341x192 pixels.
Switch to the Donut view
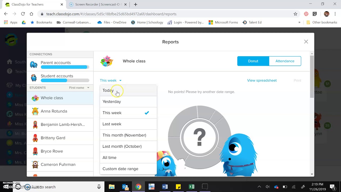click(x=253, y=61)
